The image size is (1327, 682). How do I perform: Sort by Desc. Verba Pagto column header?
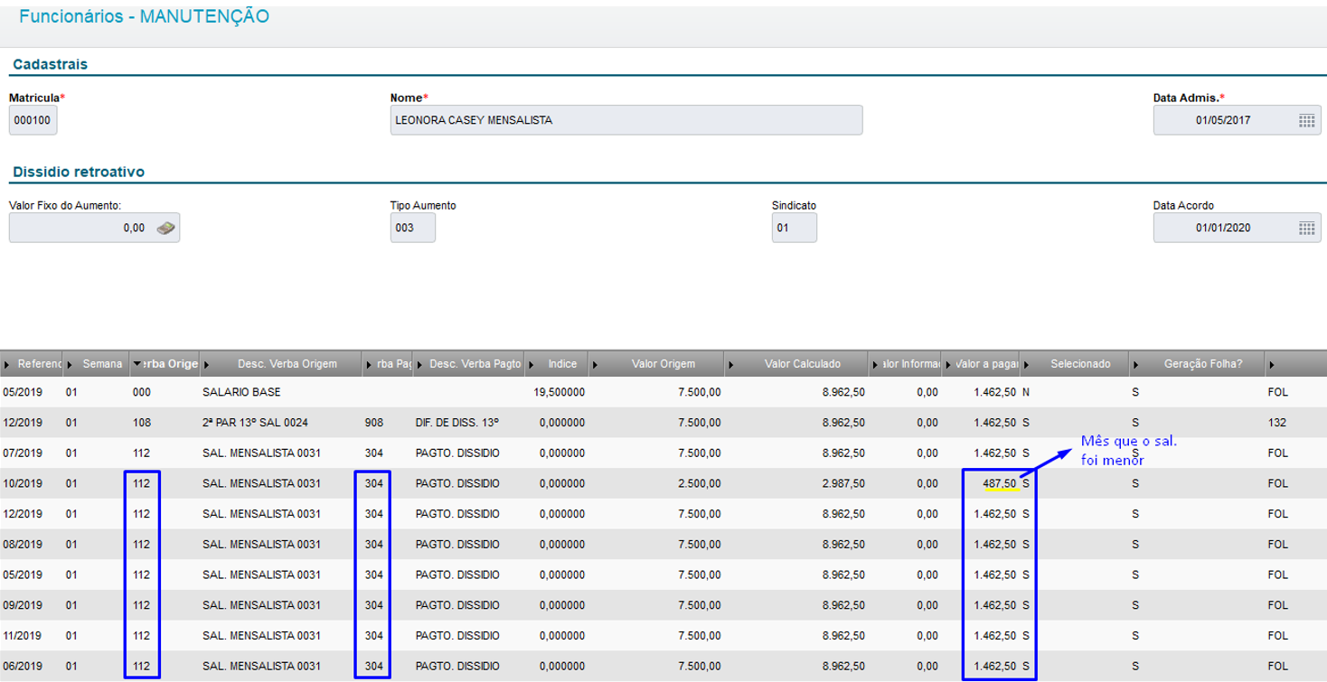pos(468,364)
